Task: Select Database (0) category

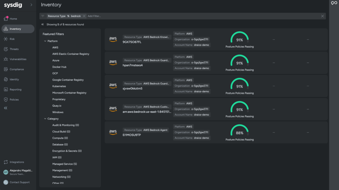Action: tap(60, 145)
